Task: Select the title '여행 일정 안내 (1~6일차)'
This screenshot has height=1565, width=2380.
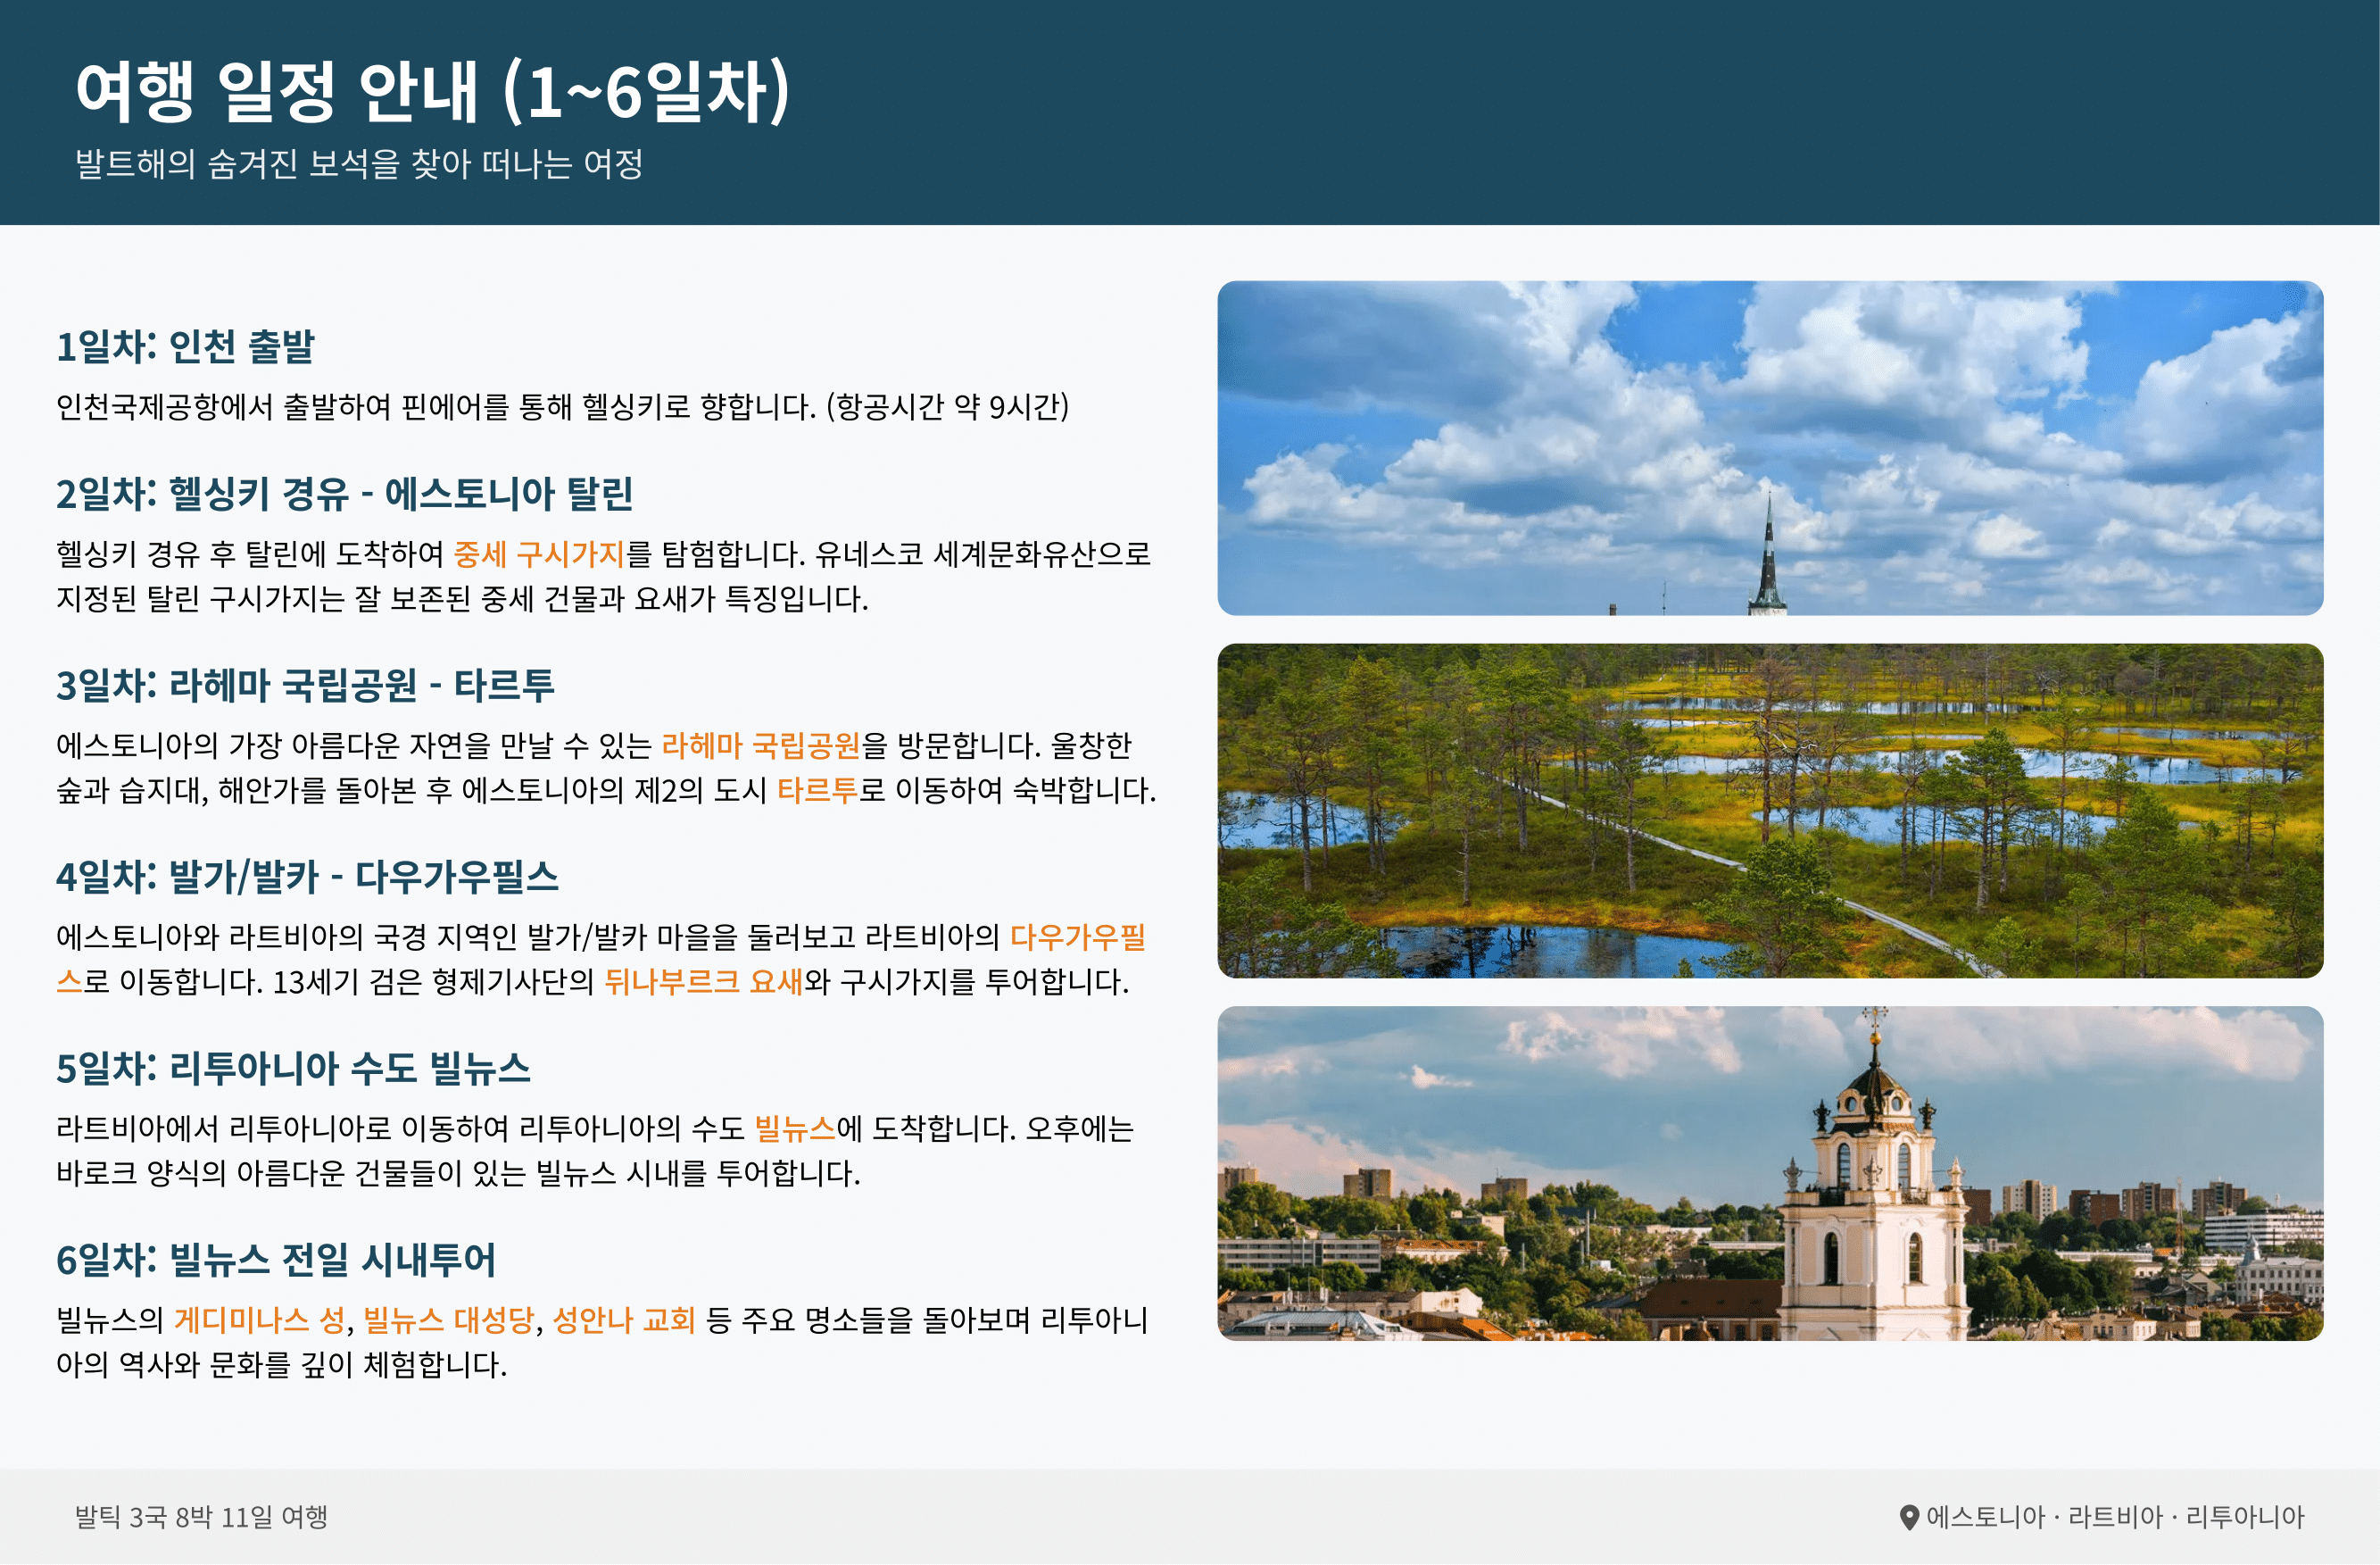Action: (433, 91)
